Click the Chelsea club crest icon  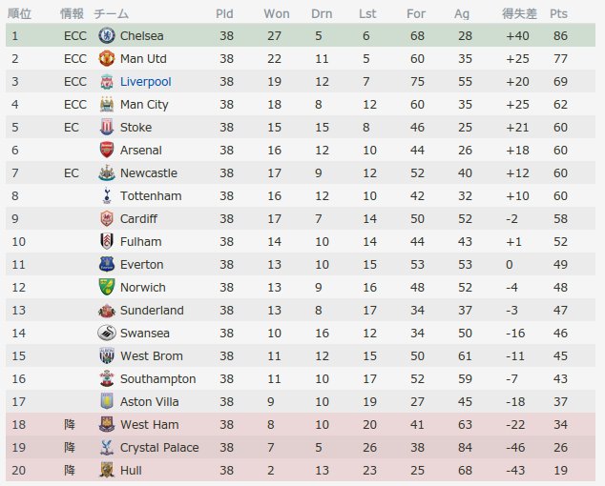click(x=107, y=35)
